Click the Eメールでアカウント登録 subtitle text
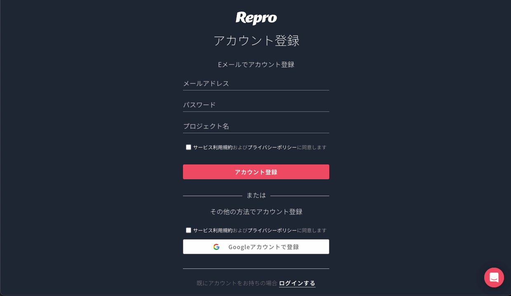Screen dimensions: 511x296 [x=256, y=65]
